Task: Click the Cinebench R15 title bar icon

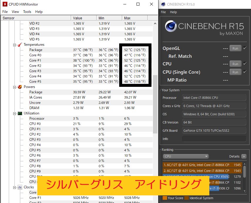Action: tap(163, 4)
